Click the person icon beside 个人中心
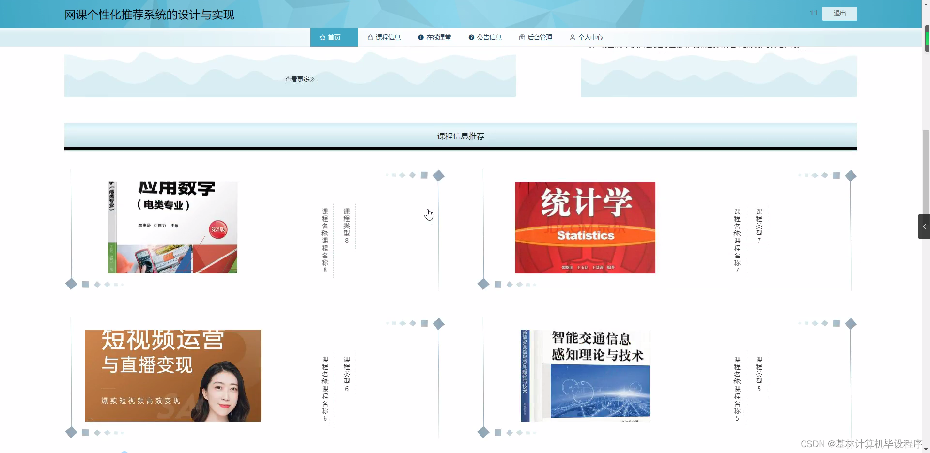 (x=573, y=37)
